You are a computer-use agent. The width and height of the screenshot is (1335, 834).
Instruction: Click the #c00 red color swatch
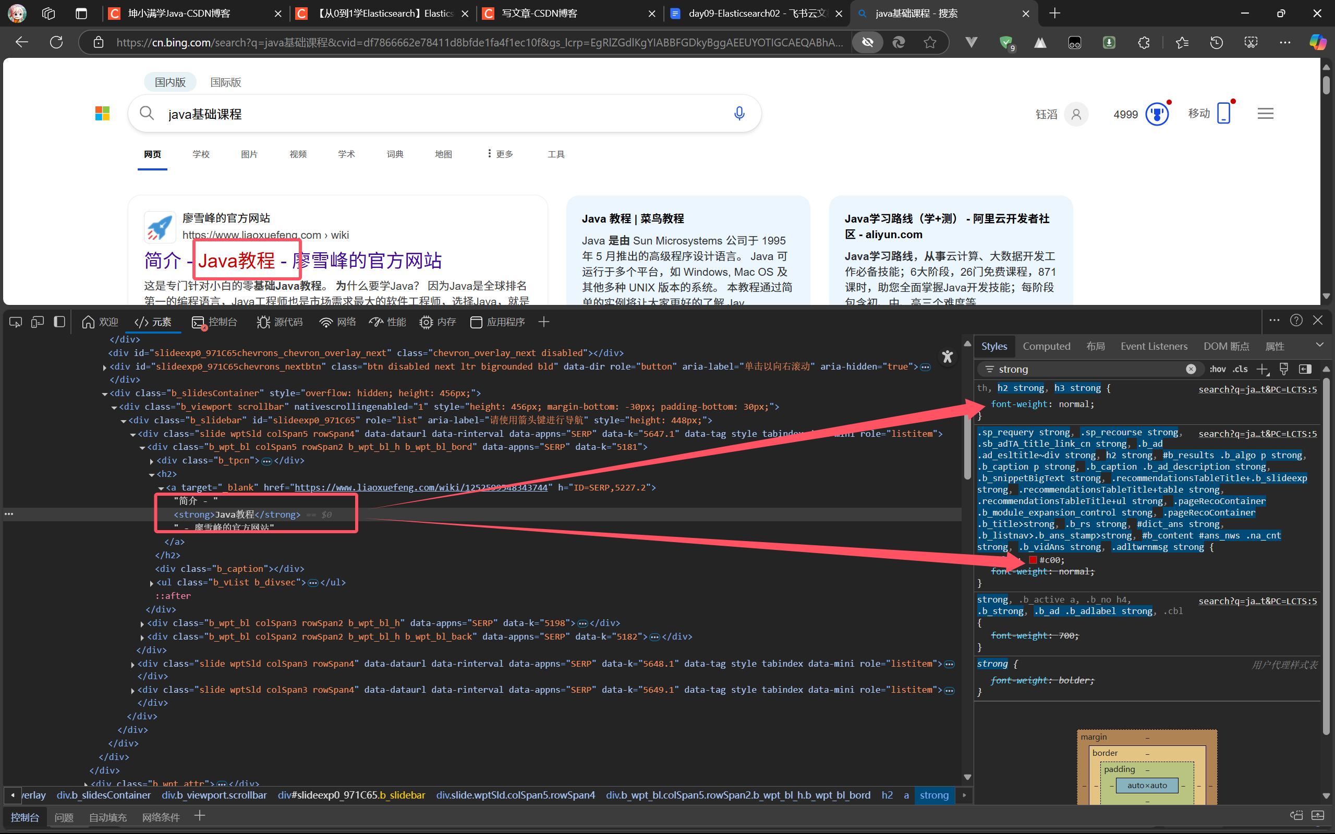click(1033, 560)
